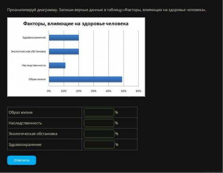Image resolution: width=223 pixels, height=173 pixels.
Task: Click the task instruction text at top
Action: pos(107,10)
